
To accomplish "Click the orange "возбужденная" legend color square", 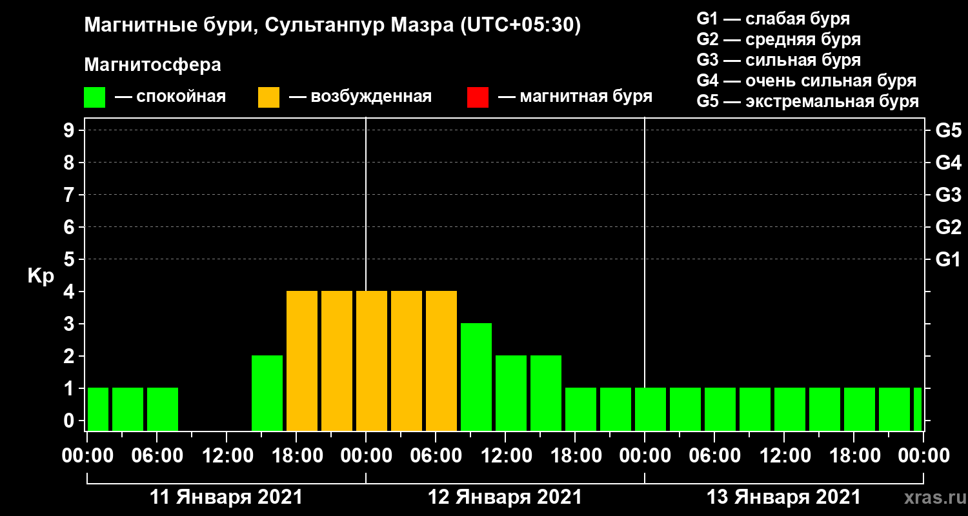I will tap(268, 97).
